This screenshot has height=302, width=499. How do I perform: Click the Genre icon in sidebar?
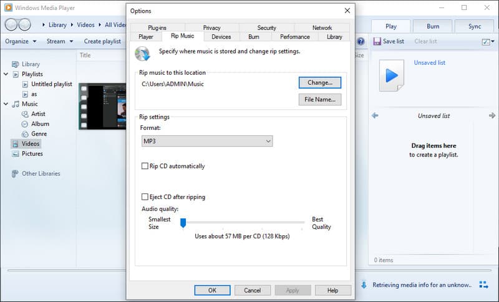click(x=25, y=134)
